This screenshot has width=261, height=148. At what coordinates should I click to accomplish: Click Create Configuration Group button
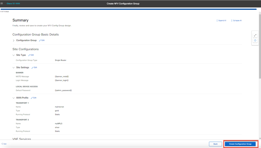[x=240, y=144]
